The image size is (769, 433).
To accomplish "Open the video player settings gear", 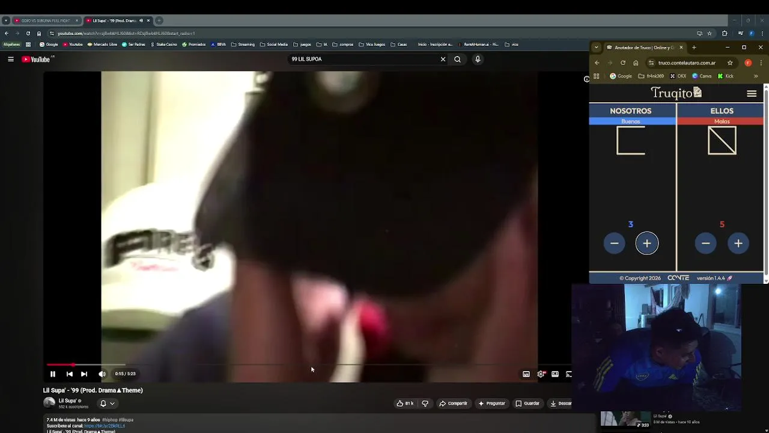I will (541, 374).
